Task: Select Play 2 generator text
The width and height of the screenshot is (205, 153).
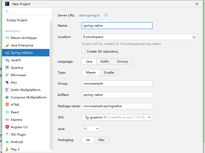Action: pyautogui.click(x=15, y=149)
